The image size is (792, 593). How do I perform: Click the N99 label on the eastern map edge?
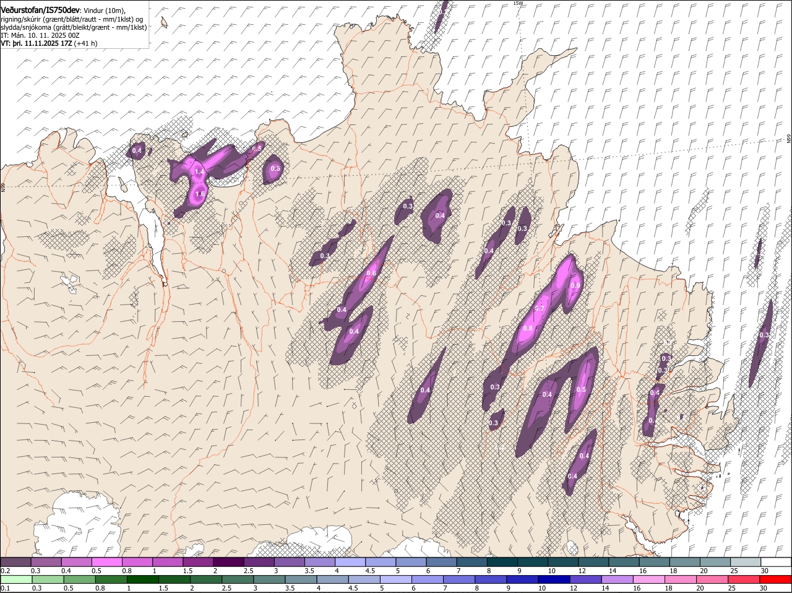tap(789, 139)
